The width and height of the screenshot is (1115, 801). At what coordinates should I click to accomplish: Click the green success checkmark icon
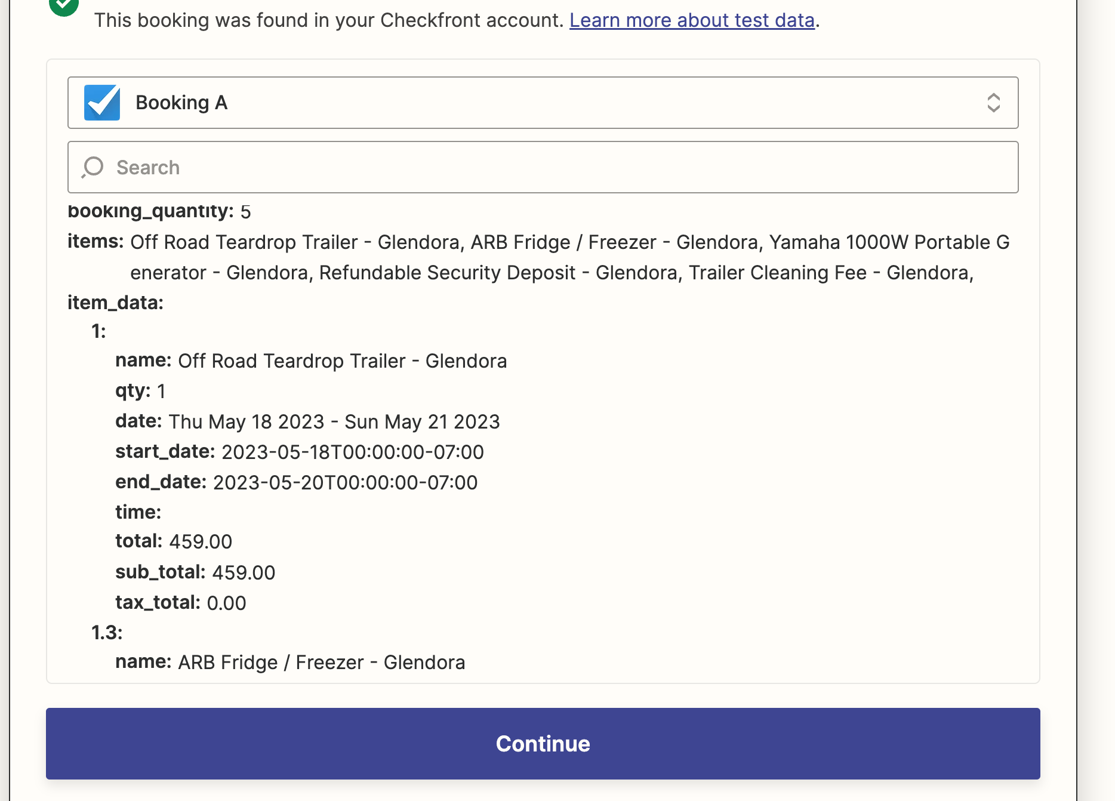[x=64, y=5]
